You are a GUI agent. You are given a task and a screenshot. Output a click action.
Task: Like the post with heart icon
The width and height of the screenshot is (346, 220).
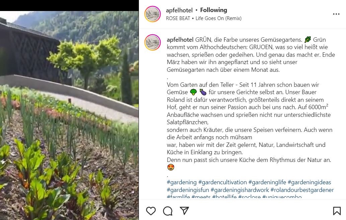[151, 211]
